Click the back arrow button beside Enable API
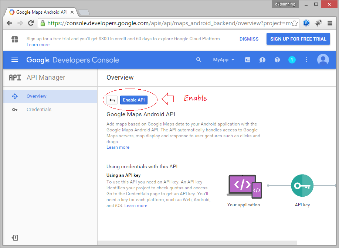 coord(112,100)
